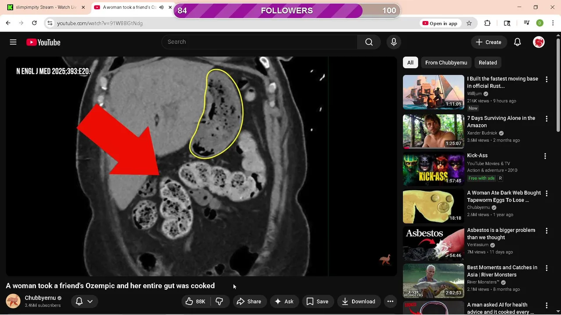Select the Related filter chip
561x315 pixels.
[x=488, y=63]
